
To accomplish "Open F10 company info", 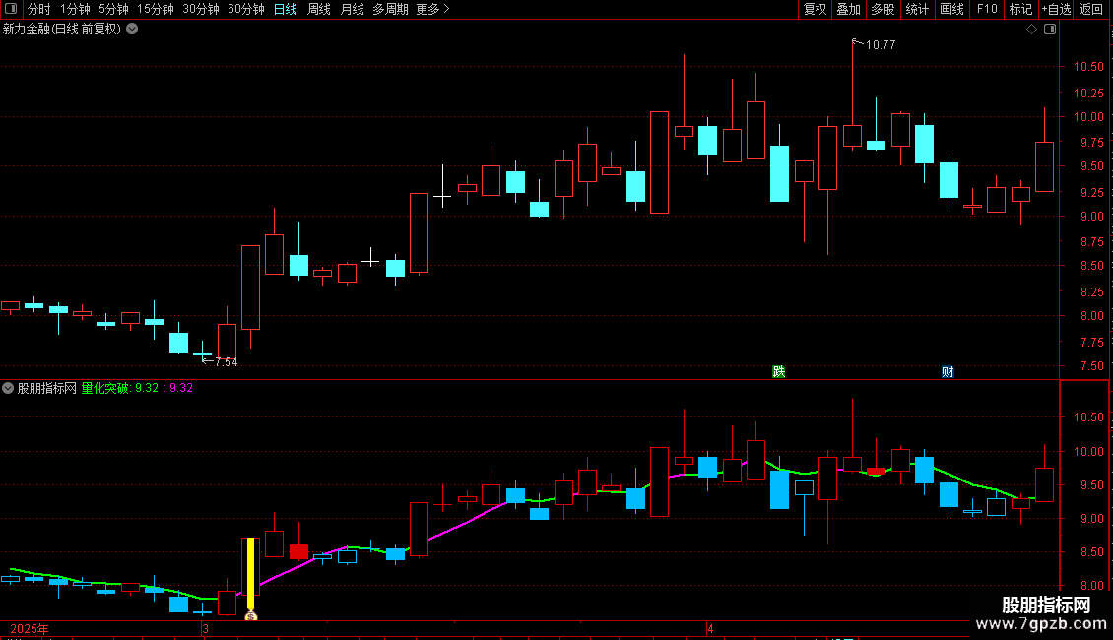I will point(987,9).
